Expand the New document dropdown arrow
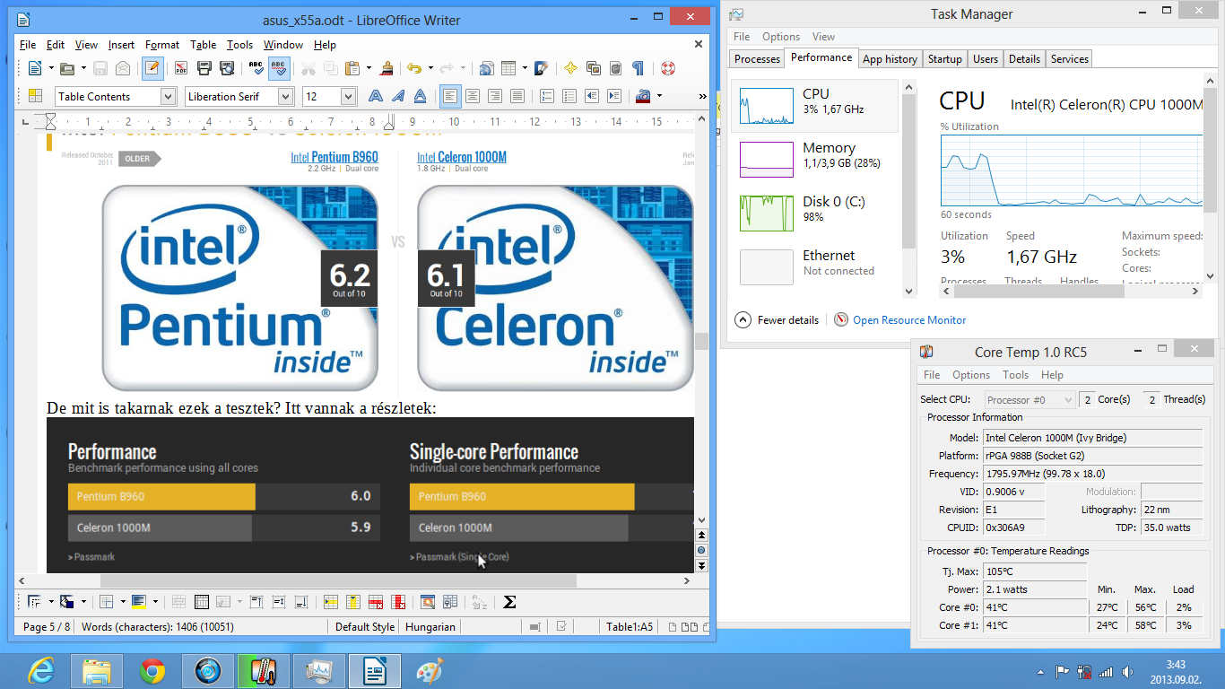Image resolution: width=1225 pixels, height=689 pixels. (51, 68)
